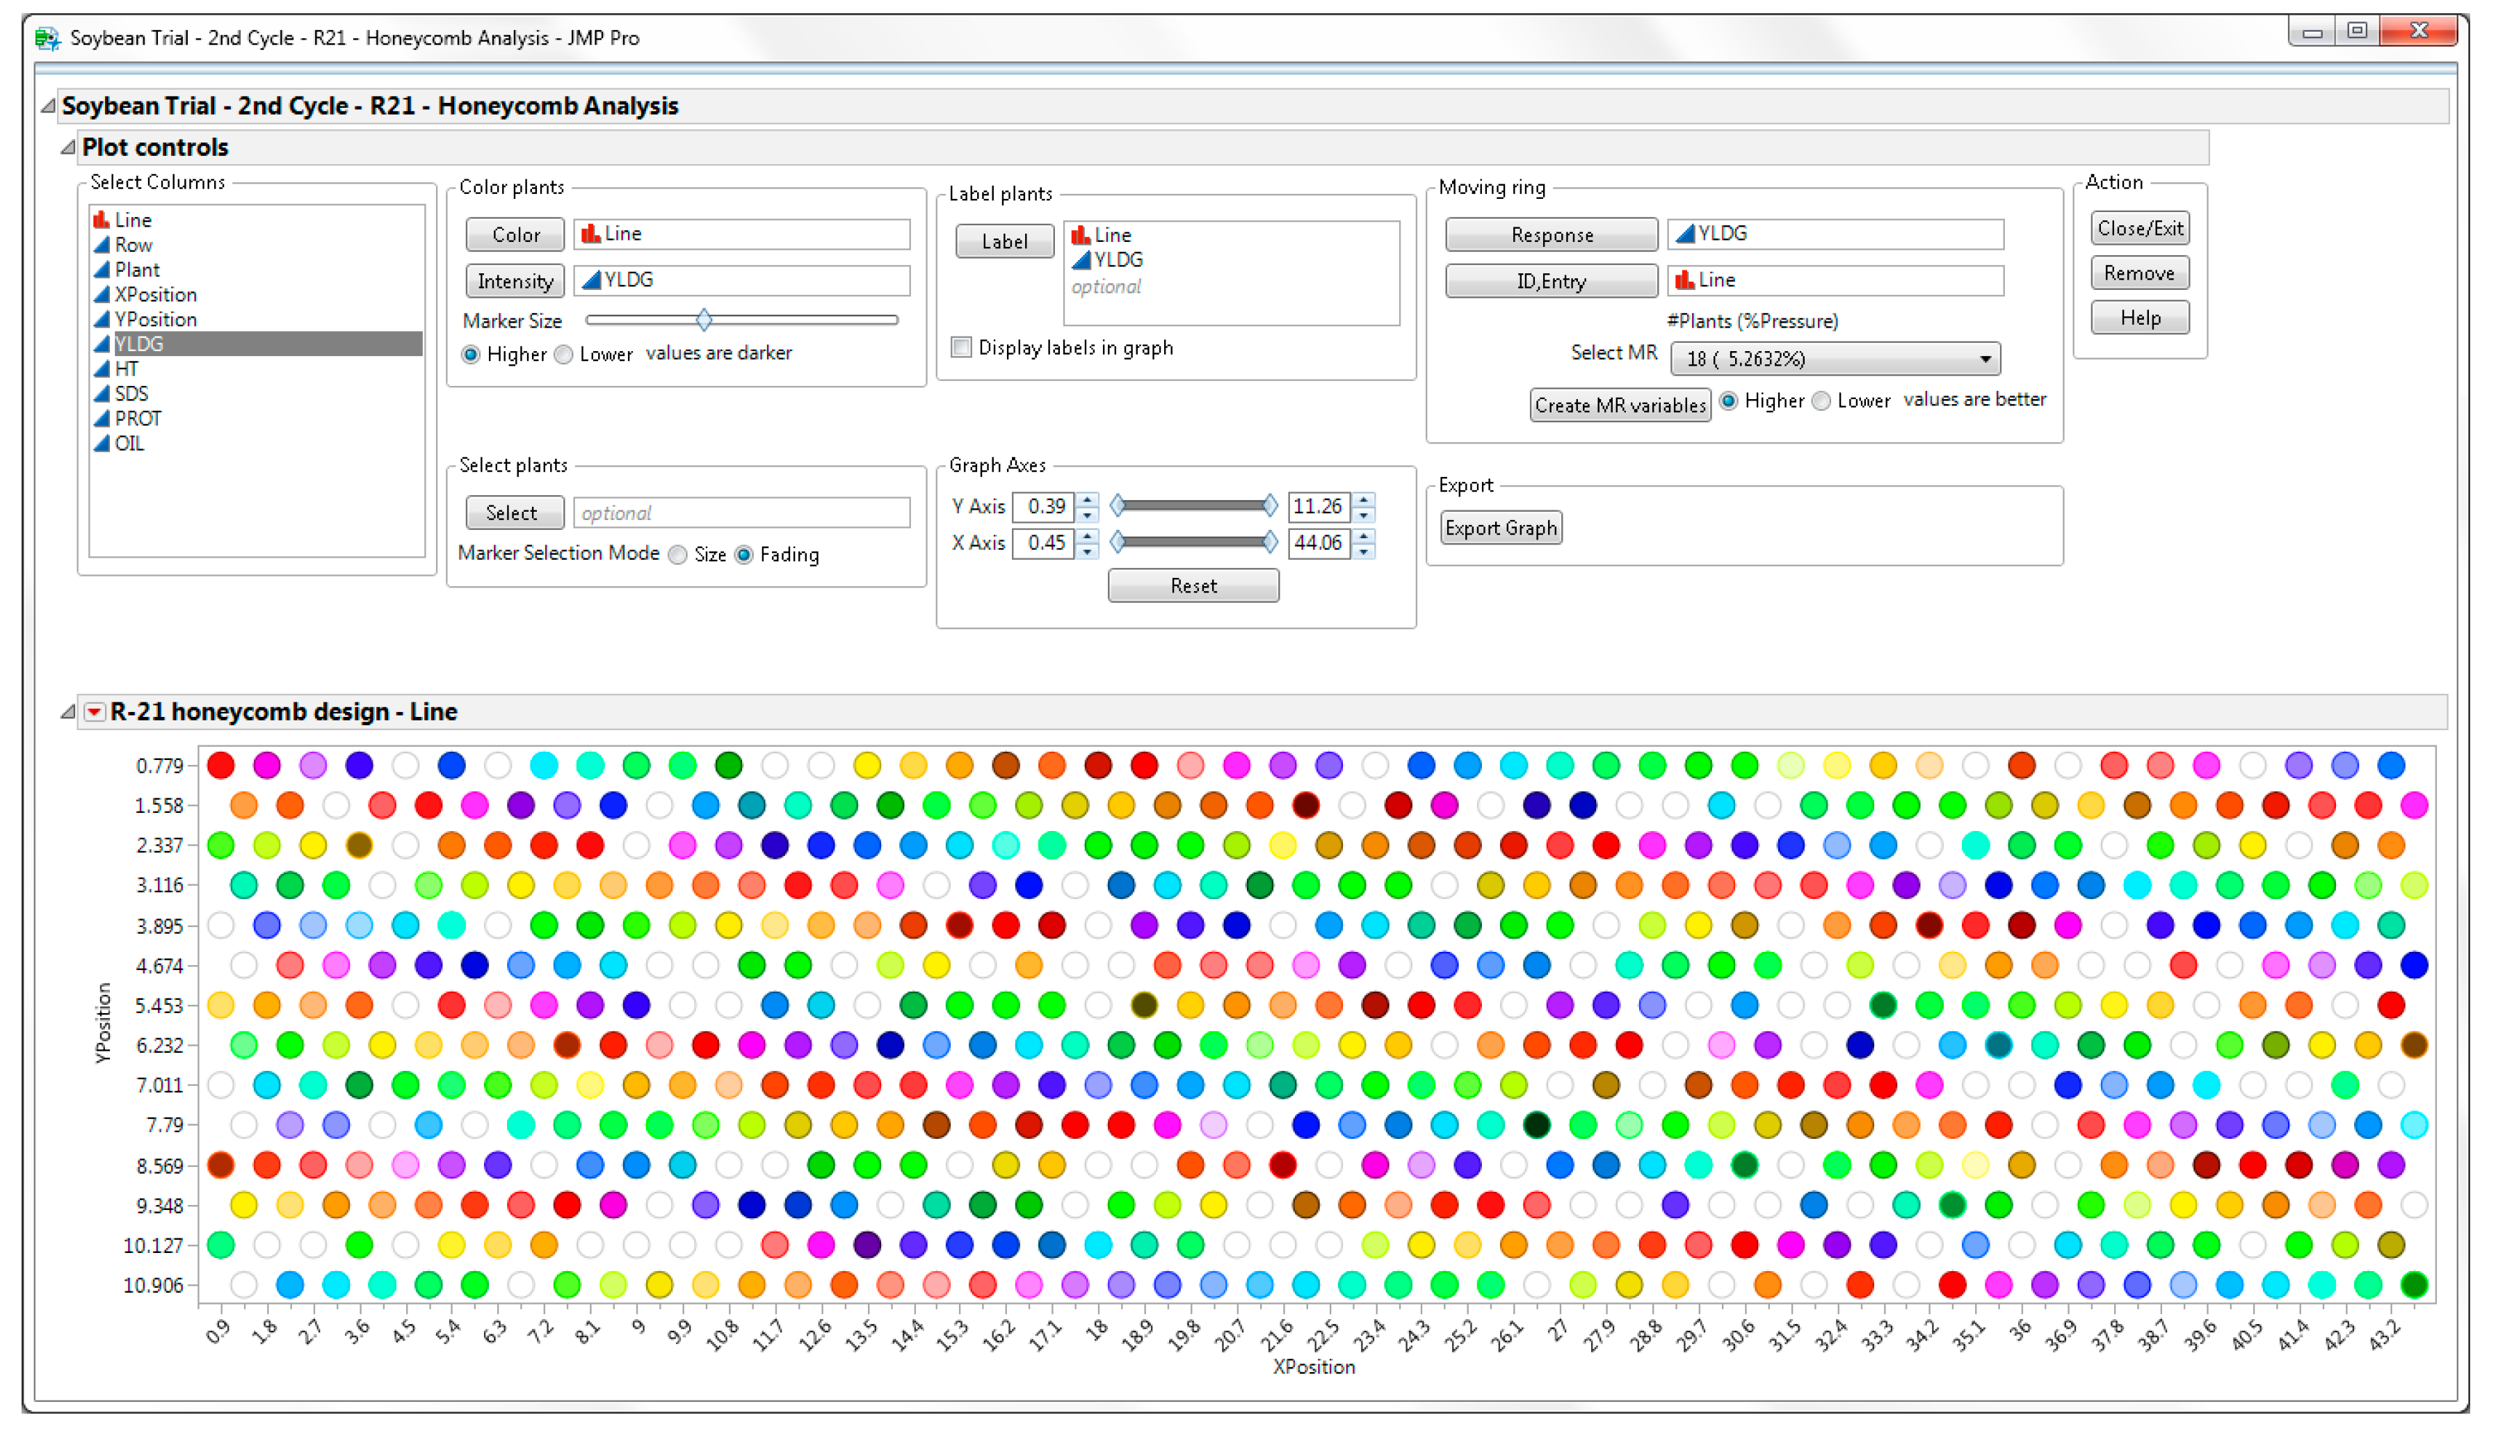
Task: Click the red triangle menu beside R-21 honeycomb design
Action: click(94, 712)
